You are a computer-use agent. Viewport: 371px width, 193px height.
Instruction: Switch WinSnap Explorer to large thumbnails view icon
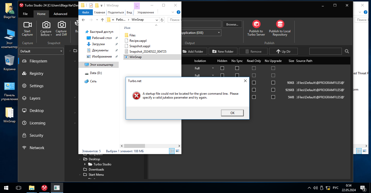[178, 151]
